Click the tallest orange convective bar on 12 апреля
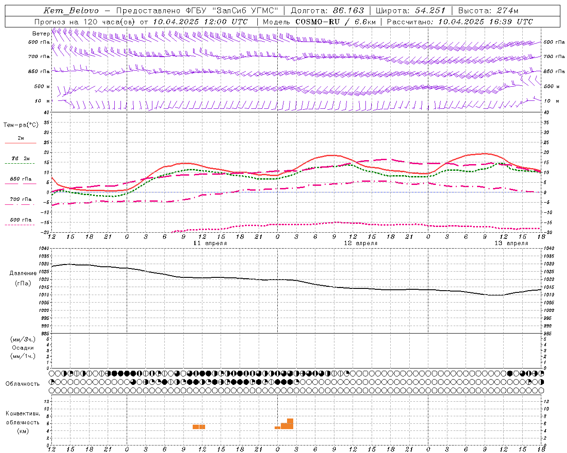The height and width of the screenshot is (453, 567). pos(290,424)
